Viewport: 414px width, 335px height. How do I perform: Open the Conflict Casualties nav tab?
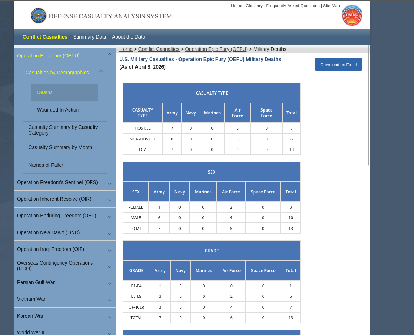(45, 37)
